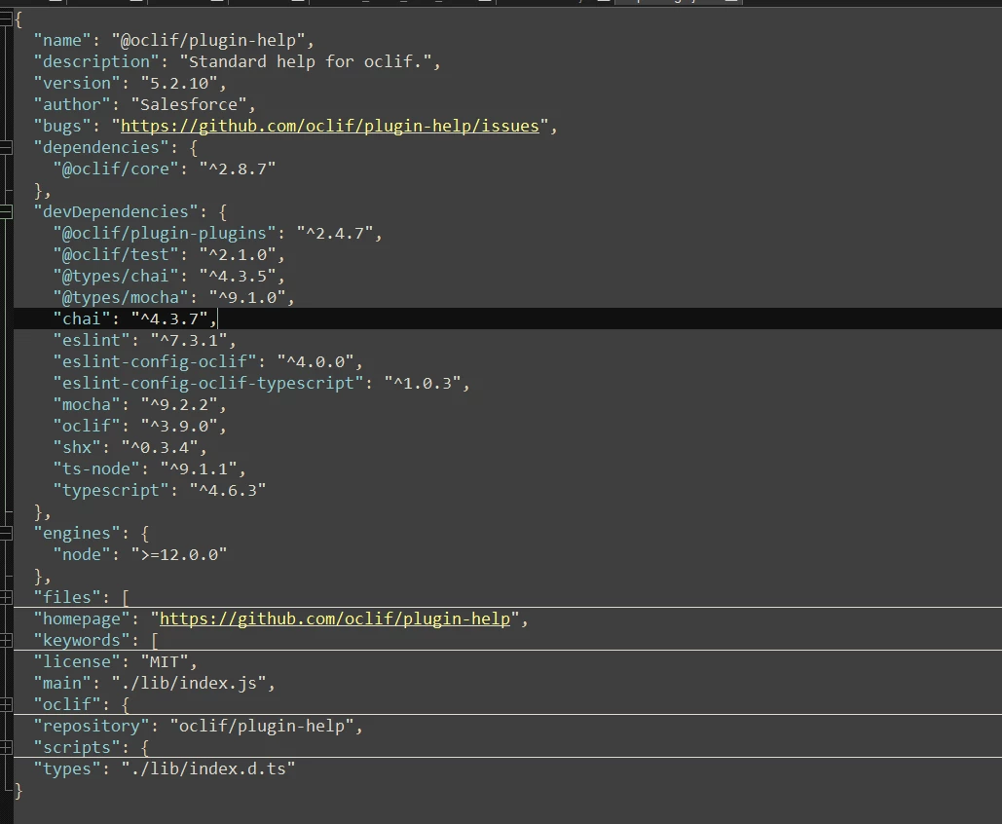Click the final closing brace of the file
This screenshot has width=1002, height=824.
tap(19, 791)
